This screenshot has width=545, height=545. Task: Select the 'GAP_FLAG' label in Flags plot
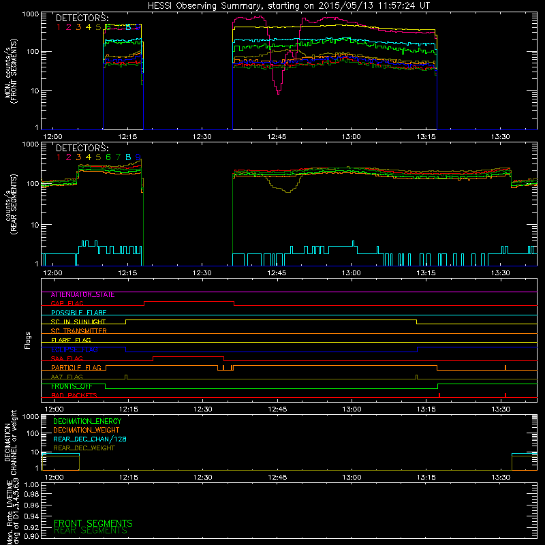click(x=67, y=304)
